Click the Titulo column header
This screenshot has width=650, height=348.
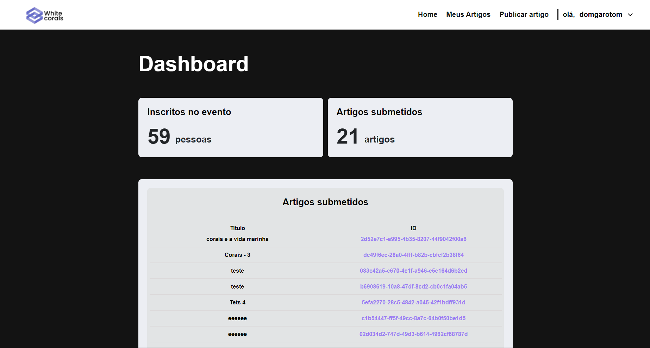237,228
